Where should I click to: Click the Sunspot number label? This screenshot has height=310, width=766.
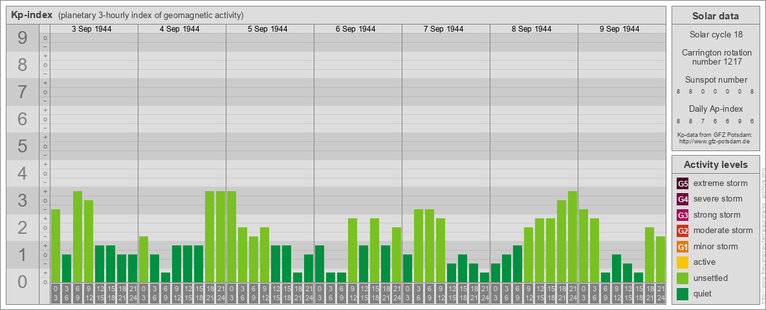point(716,80)
